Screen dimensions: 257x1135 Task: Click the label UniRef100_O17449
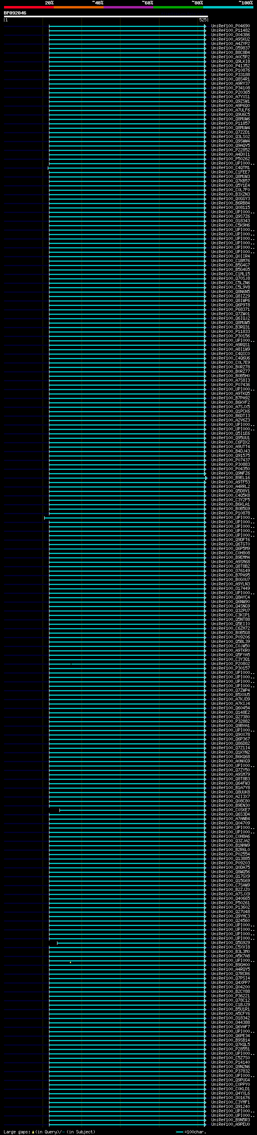(x=230, y=588)
